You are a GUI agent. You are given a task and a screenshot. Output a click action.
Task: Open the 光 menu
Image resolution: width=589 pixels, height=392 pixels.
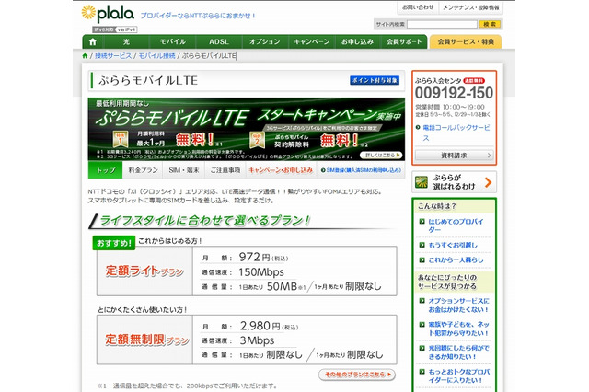tap(126, 41)
